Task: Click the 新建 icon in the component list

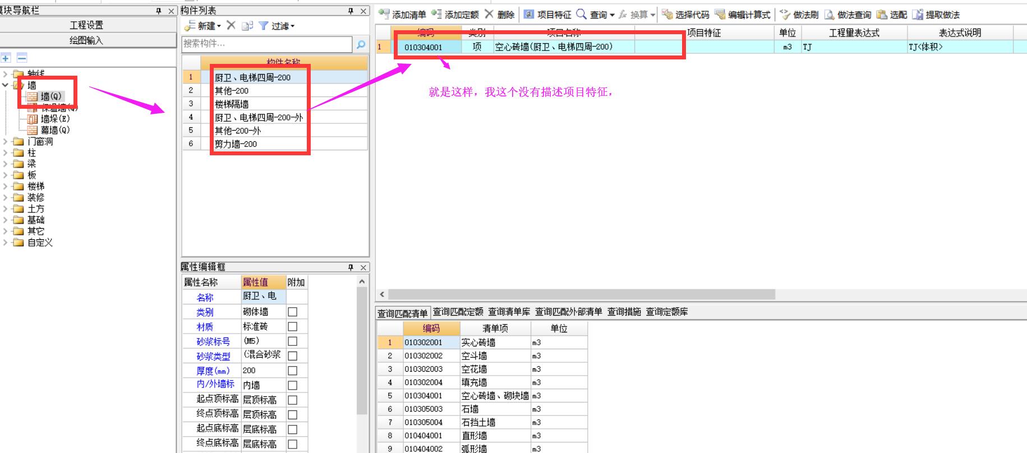Action: (190, 26)
